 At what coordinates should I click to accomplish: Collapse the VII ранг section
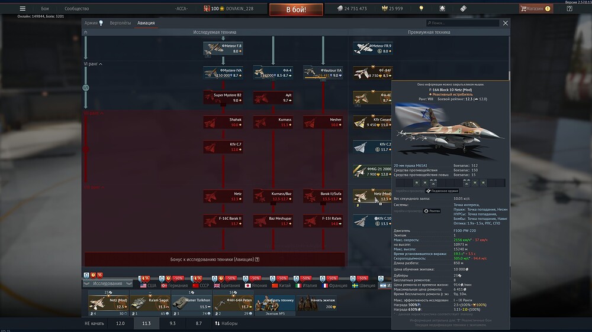[94, 113]
